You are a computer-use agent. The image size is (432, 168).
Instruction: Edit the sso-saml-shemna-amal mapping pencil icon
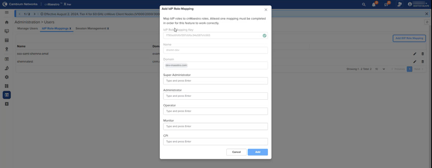tap(414, 54)
